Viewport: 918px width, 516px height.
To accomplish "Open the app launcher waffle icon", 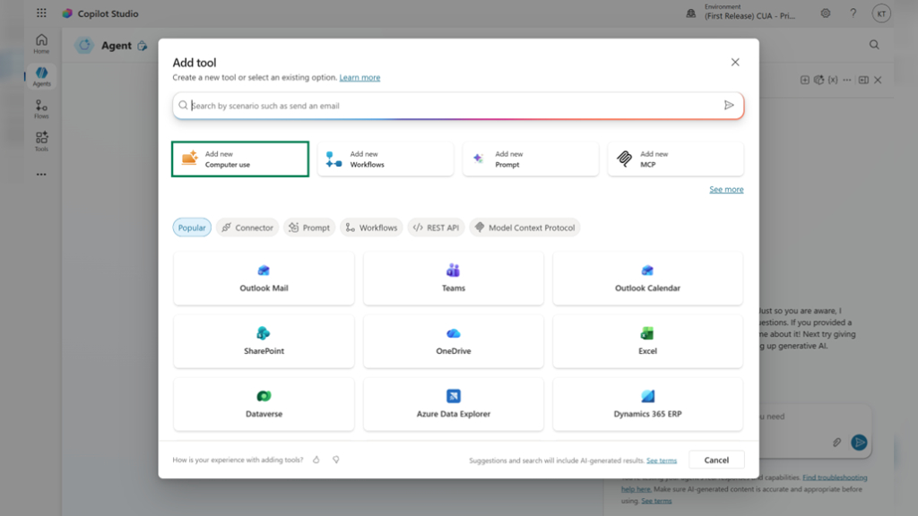I will coord(41,13).
